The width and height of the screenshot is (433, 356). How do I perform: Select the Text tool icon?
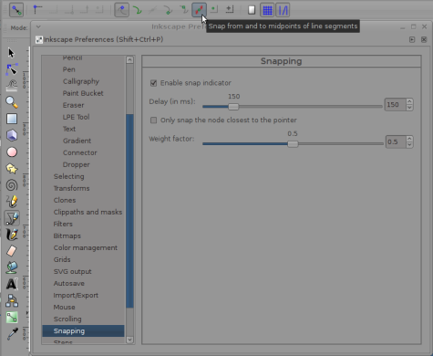pos(12,284)
